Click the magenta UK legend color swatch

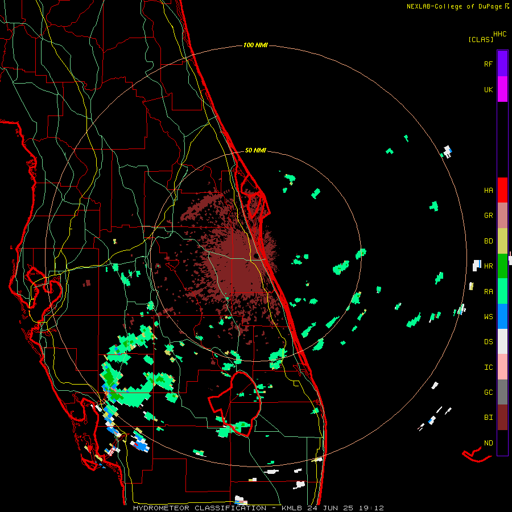tap(502, 89)
